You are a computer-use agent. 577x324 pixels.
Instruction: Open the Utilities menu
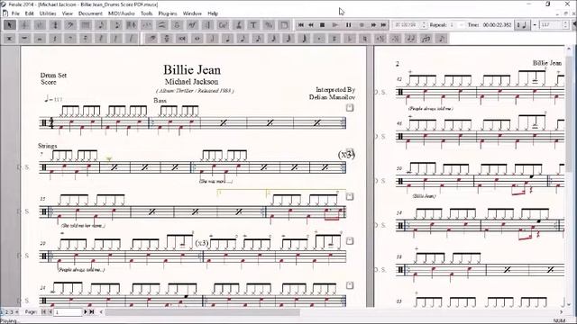[48, 13]
